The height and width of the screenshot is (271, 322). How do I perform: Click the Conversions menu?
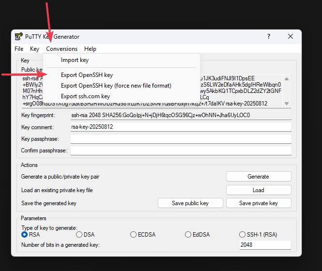click(62, 49)
